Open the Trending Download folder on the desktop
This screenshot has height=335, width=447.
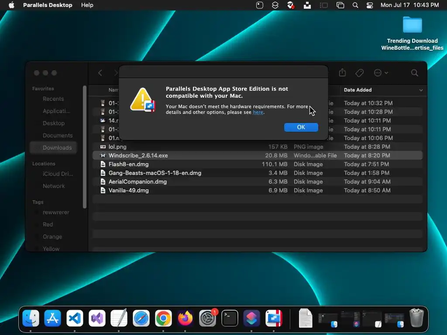click(412, 25)
